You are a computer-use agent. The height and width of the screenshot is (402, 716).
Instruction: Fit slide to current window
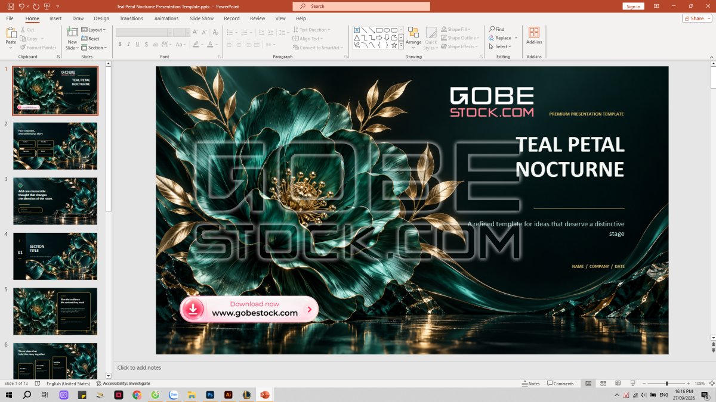point(711,384)
